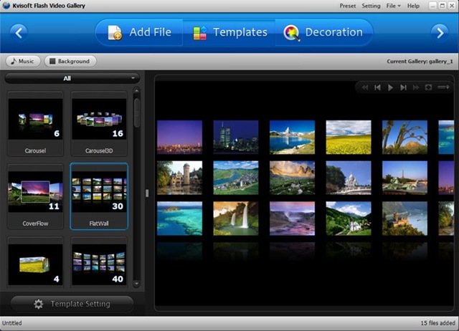
Task: Go back with the left arrow button
Action: pyautogui.click(x=19, y=33)
